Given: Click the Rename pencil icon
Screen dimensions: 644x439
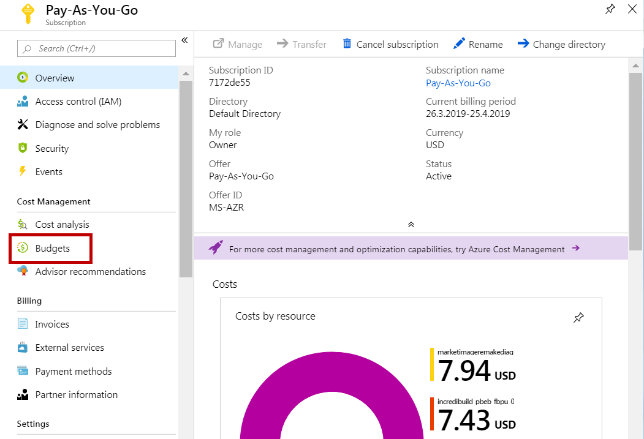Looking at the screenshot, I should [459, 44].
